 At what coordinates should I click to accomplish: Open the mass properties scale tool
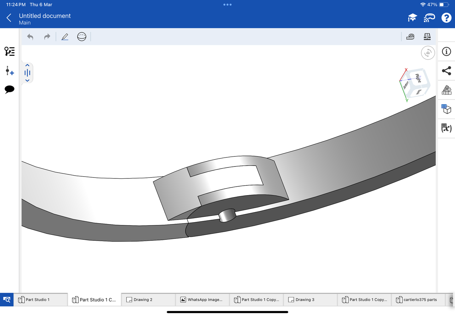427,37
